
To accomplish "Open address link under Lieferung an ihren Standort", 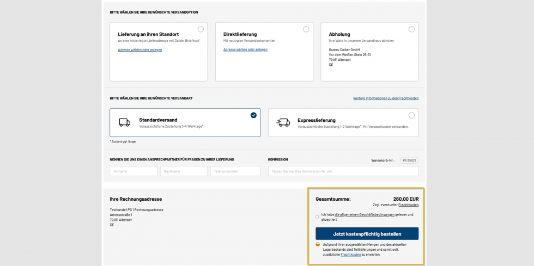I will tap(140, 50).
